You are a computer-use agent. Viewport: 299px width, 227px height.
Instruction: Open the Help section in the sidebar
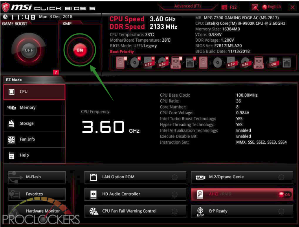click(34, 155)
